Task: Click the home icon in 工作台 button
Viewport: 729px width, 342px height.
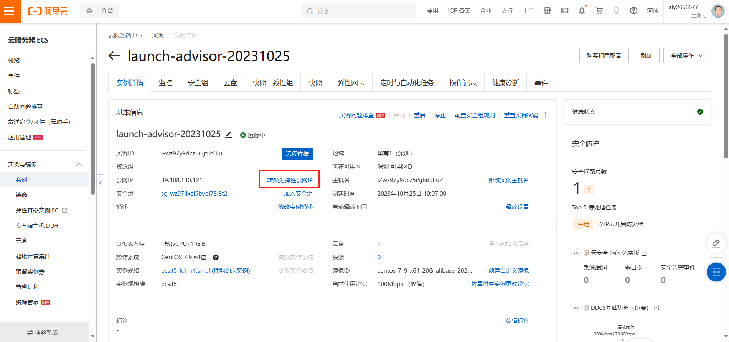Action: (x=89, y=11)
